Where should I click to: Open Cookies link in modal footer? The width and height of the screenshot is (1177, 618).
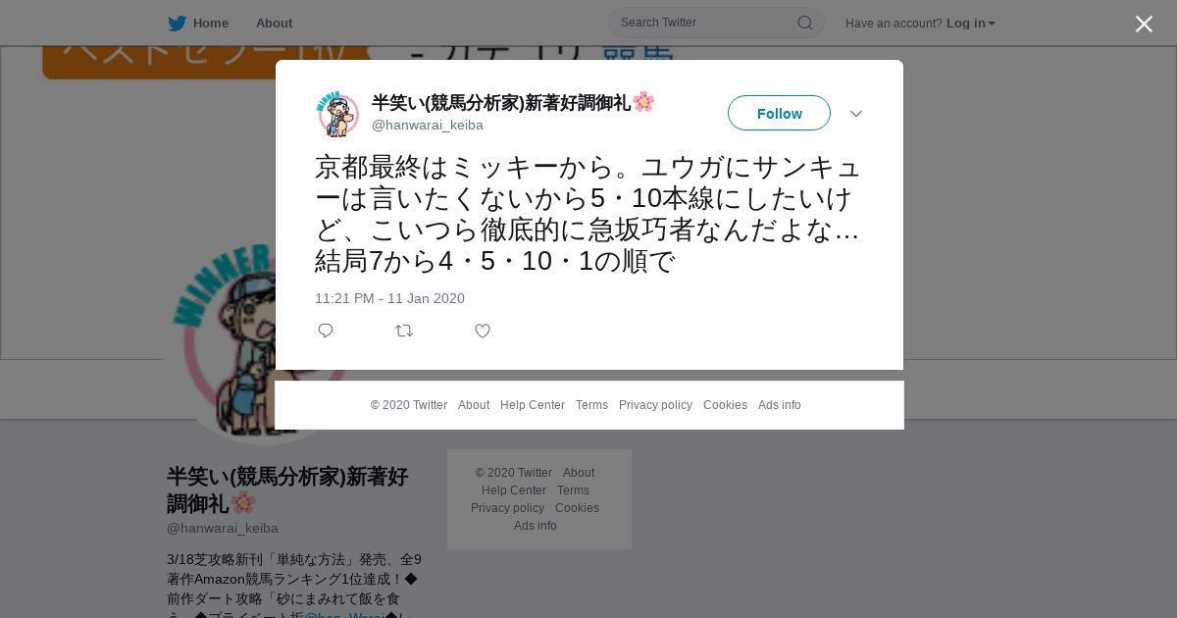tap(725, 405)
